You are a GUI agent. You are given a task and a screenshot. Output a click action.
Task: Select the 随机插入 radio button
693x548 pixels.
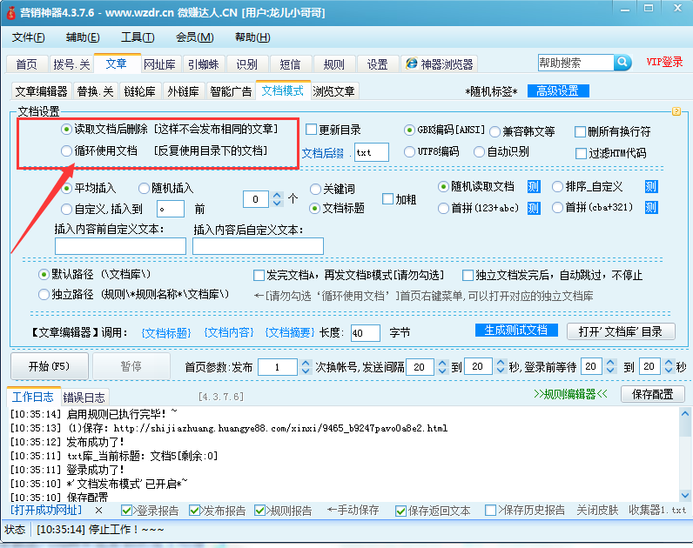pyautogui.click(x=144, y=189)
